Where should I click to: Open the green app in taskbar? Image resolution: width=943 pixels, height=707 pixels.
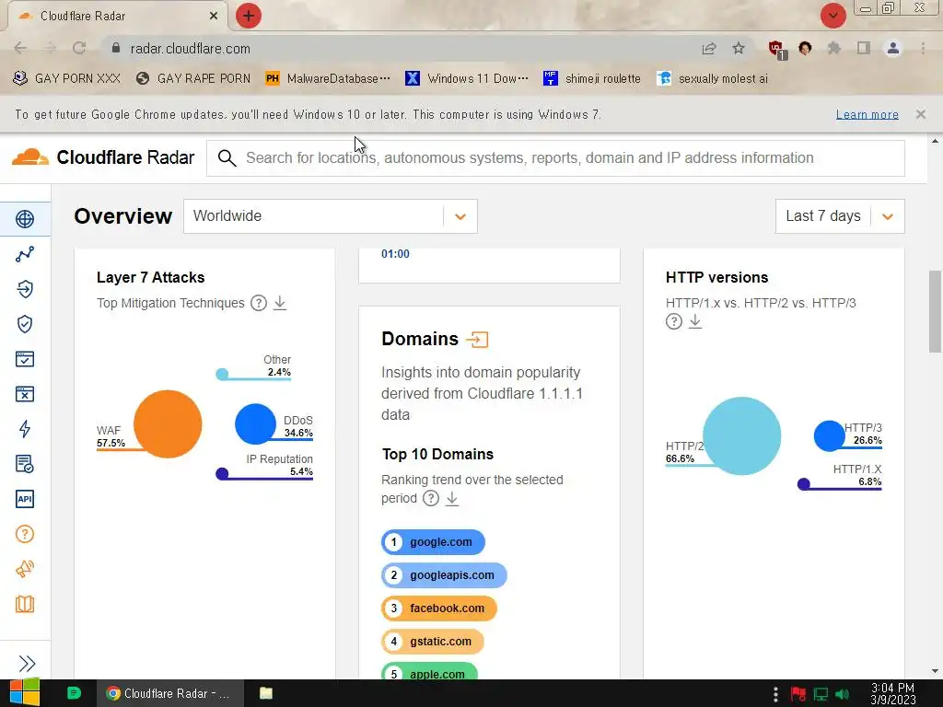click(74, 693)
